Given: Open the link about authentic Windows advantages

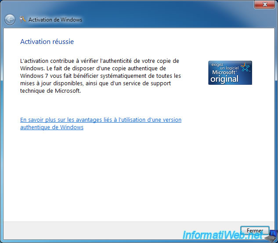Looking at the screenshot, I should tap(101, 123).
